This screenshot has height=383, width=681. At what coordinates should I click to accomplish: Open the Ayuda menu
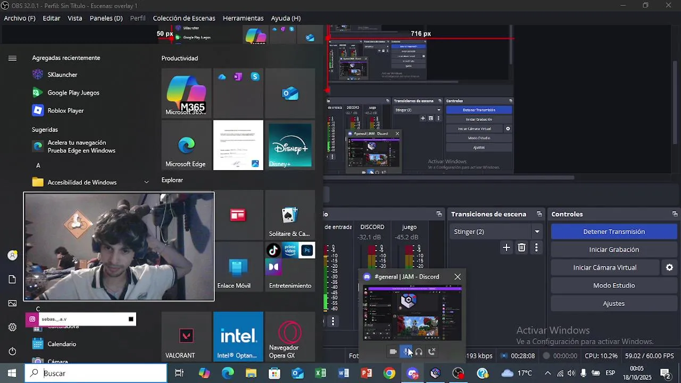pyautogui.click(x=286, y=18)
